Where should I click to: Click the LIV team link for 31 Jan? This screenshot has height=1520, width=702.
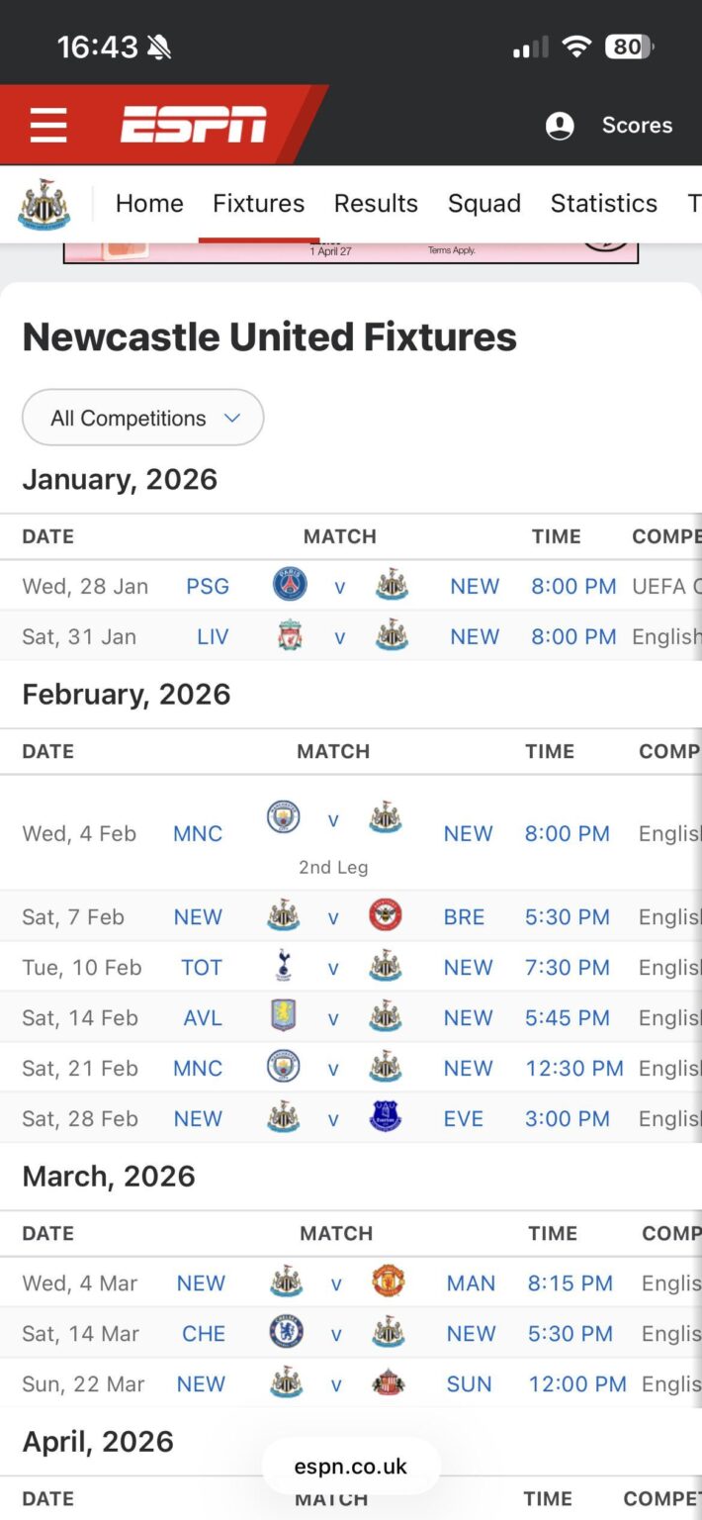click(213, 636)
